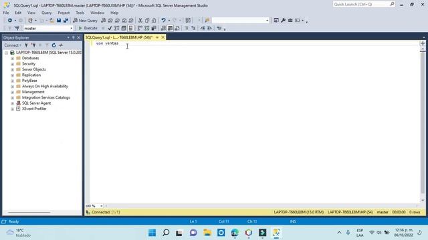This screenshot has width=428, height=240.
Task: Toggle Object Explorer auto-hide pin
Action: pyautogui.click(x=74, y=37)
